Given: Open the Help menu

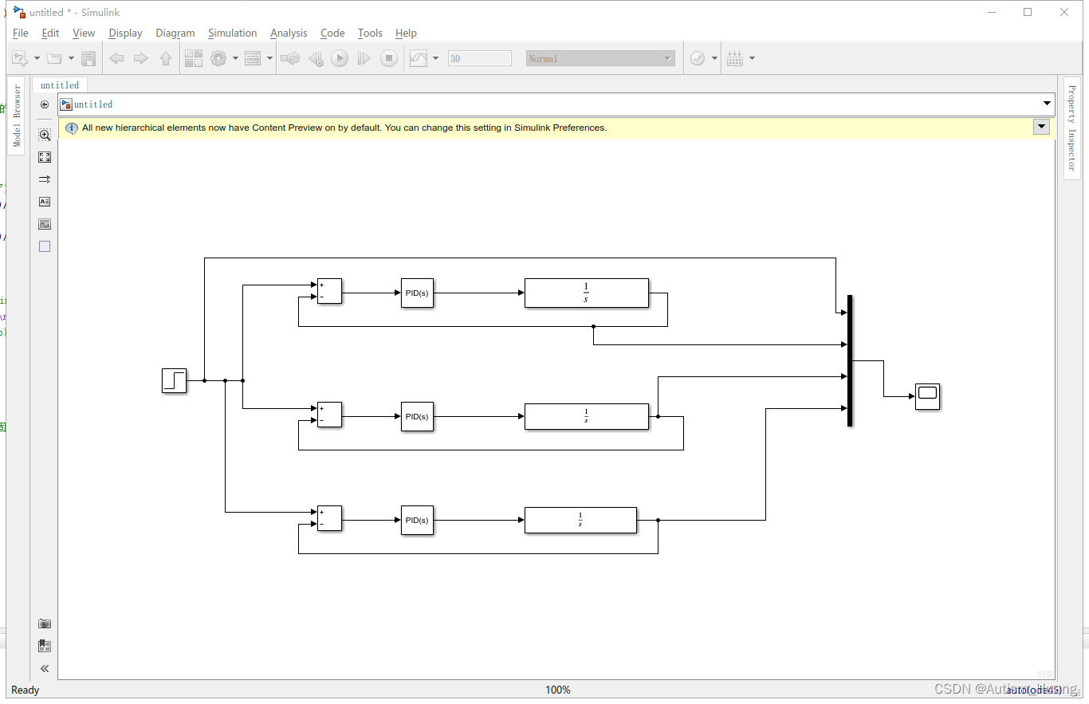Looking at the screenshot, I should pos(406,33).
